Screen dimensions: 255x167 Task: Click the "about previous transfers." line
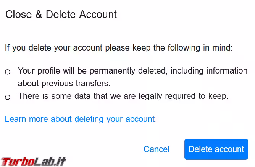pos(64,83)
